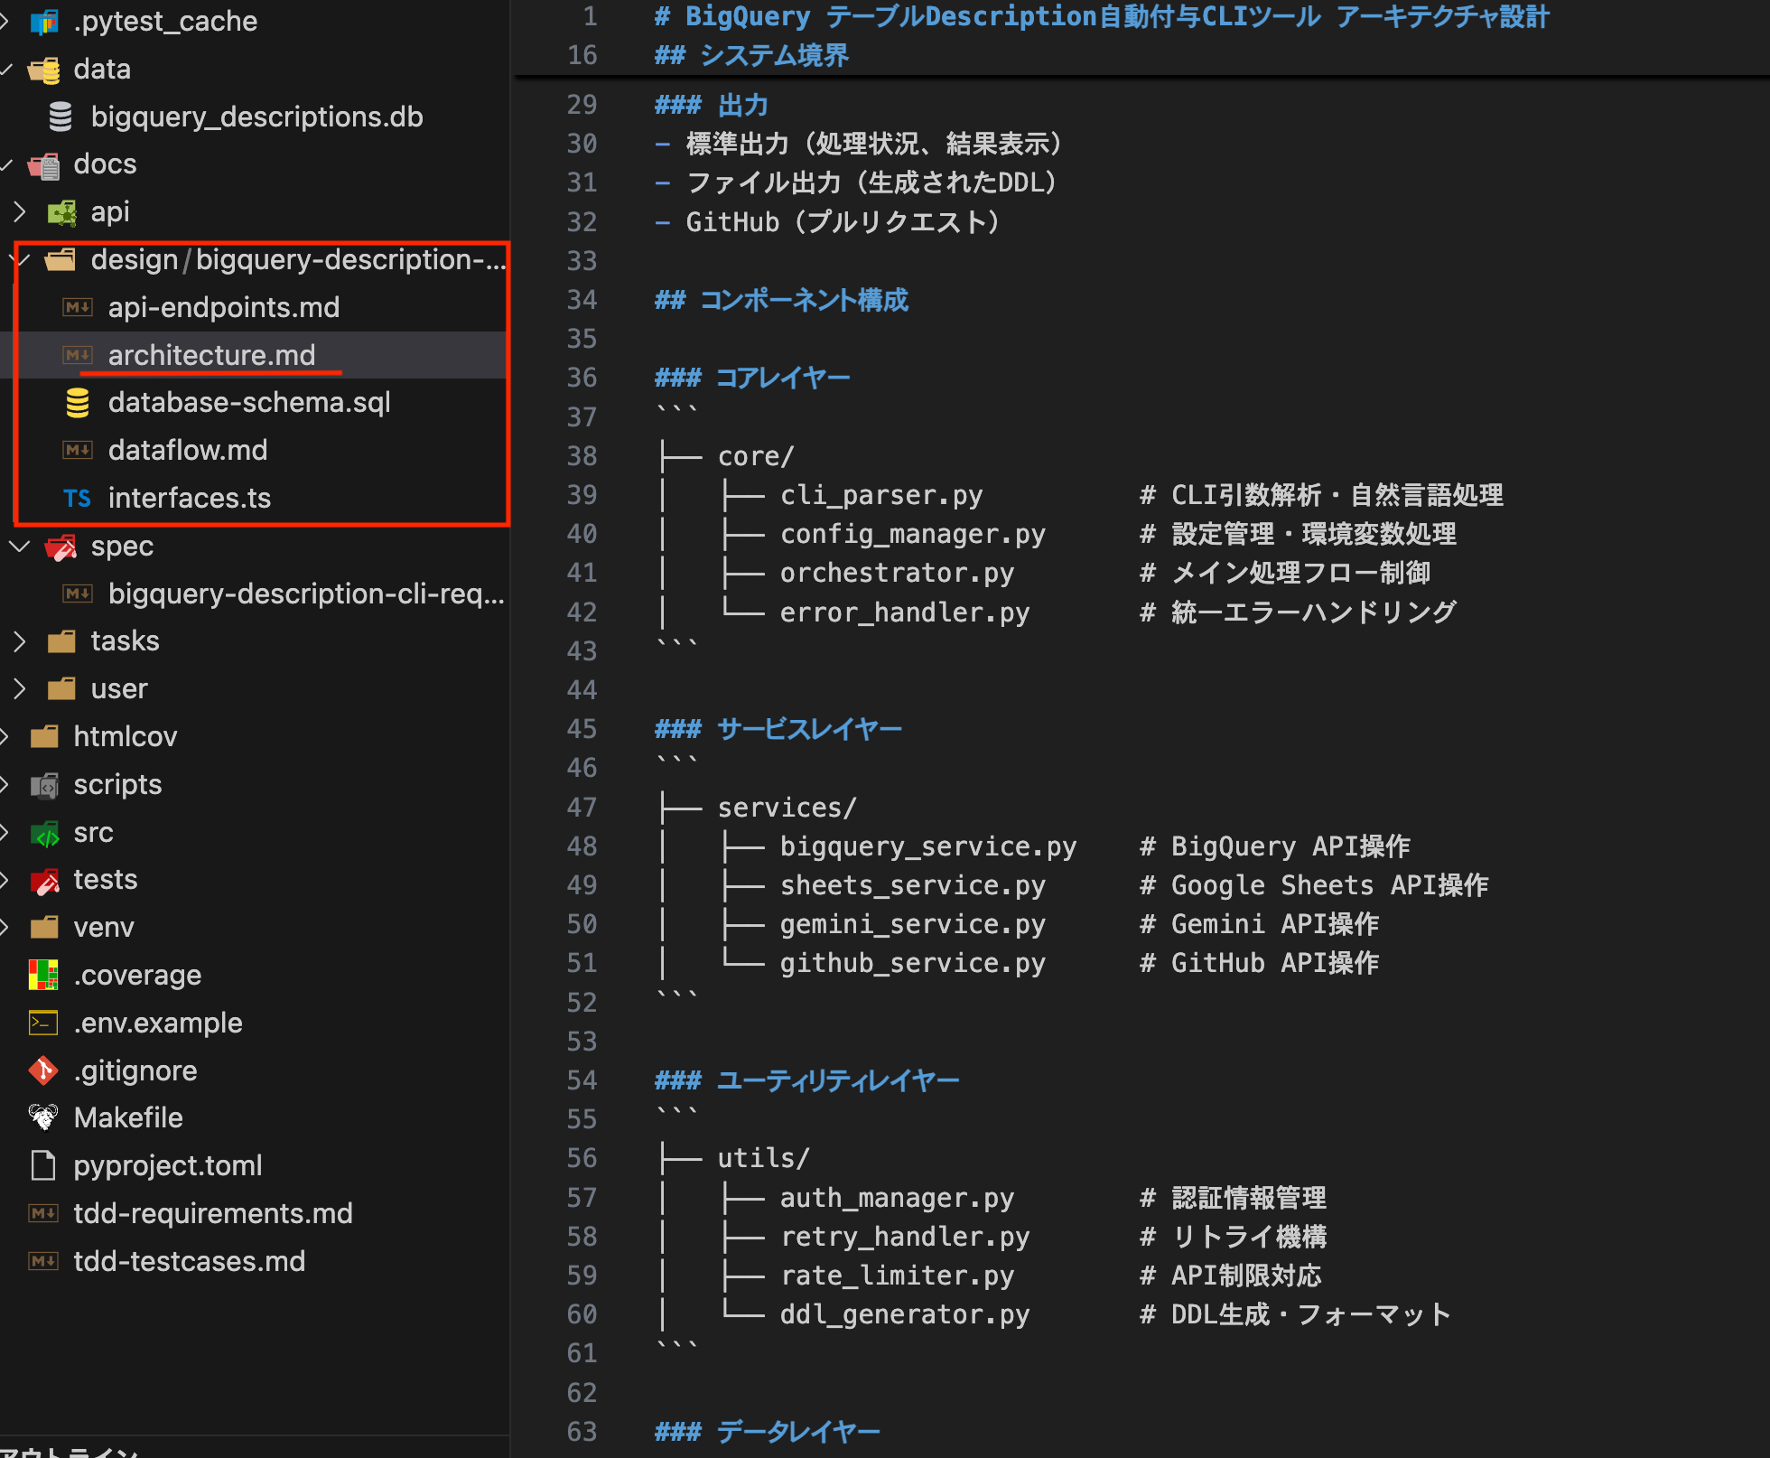Viewport: 1770px width, 1458px height.
Task: Click the .pytest_cache folder icon
Action: tap(43, 22)
